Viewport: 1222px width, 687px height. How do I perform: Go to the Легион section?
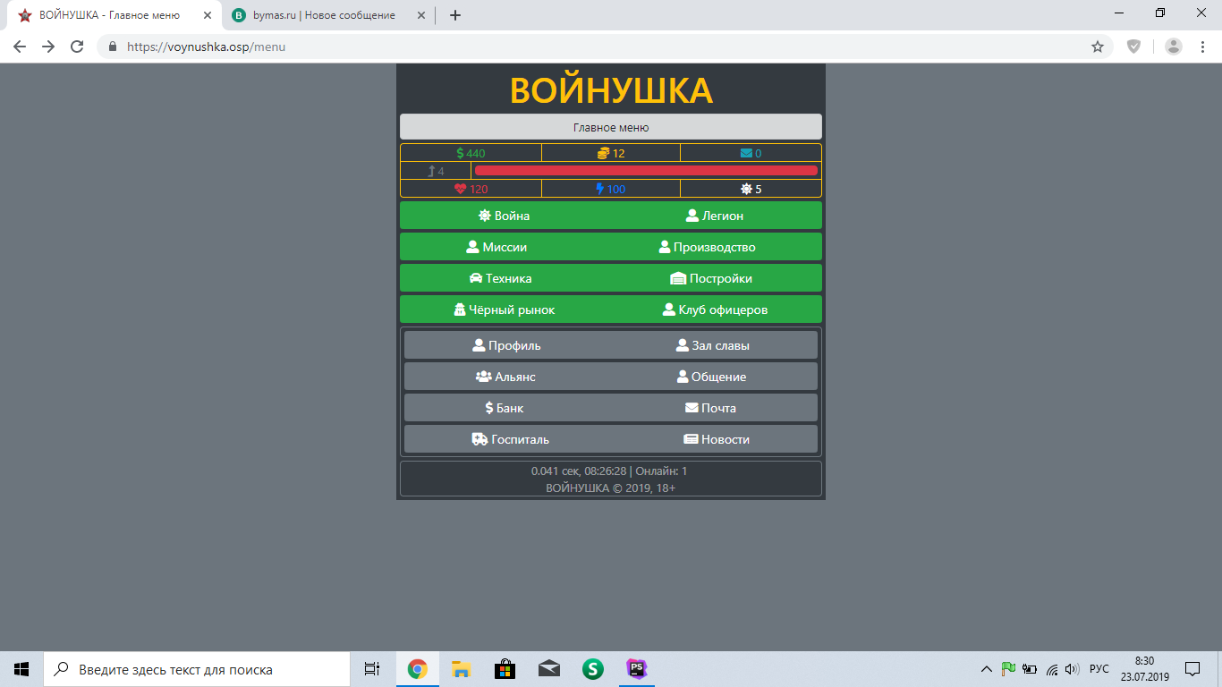(714, 216)
